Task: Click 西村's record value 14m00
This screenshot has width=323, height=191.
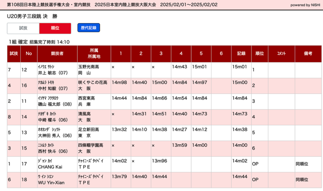Action: tap(240, 145)
